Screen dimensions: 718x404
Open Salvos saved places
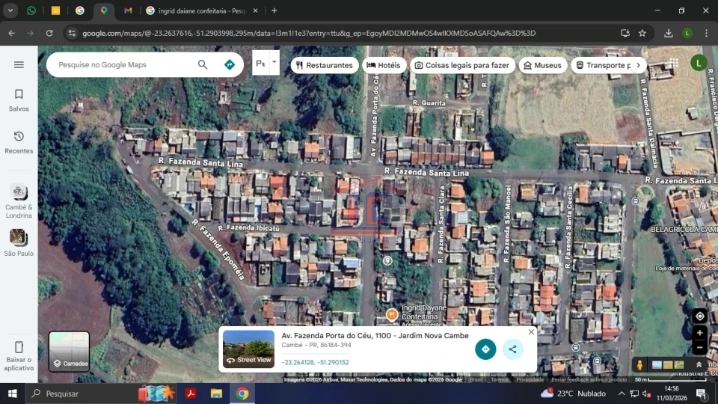tap(19, 100)
